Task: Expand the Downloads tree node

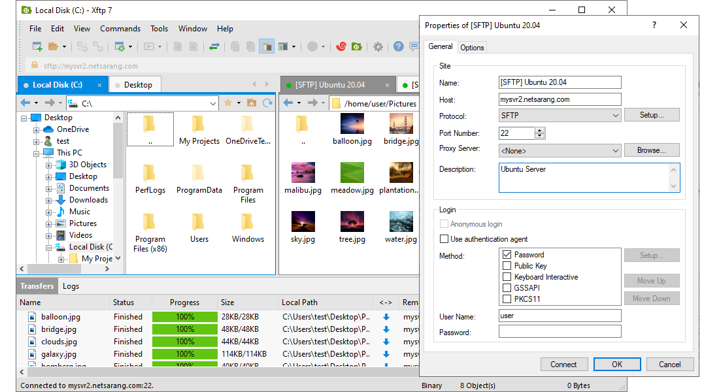Action: tap(48, 201)
